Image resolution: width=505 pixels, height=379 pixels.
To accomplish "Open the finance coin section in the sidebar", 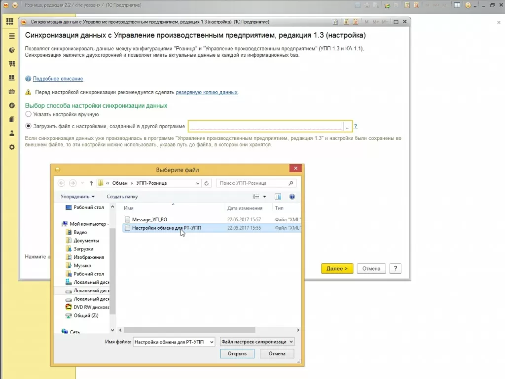I will [x=12, y=105].
